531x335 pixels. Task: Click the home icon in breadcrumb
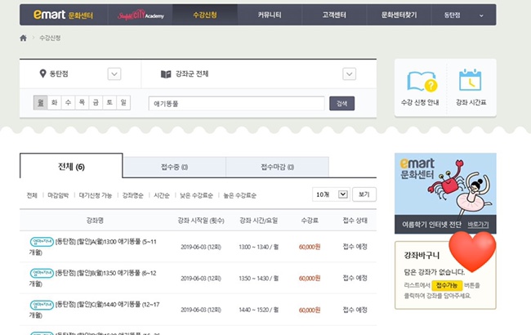coord(23,38)
